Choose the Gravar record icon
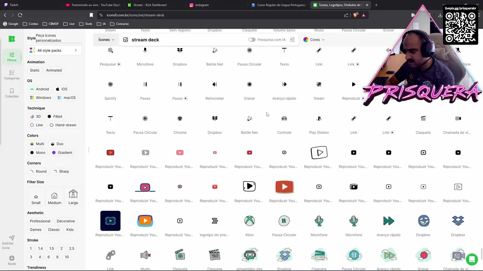483x271 pixels. (249, 84)
